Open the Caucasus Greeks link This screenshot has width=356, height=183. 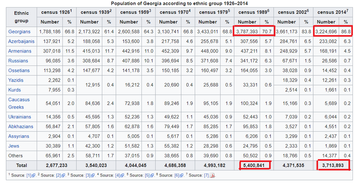pyautogui.click(x=19, y=103)
